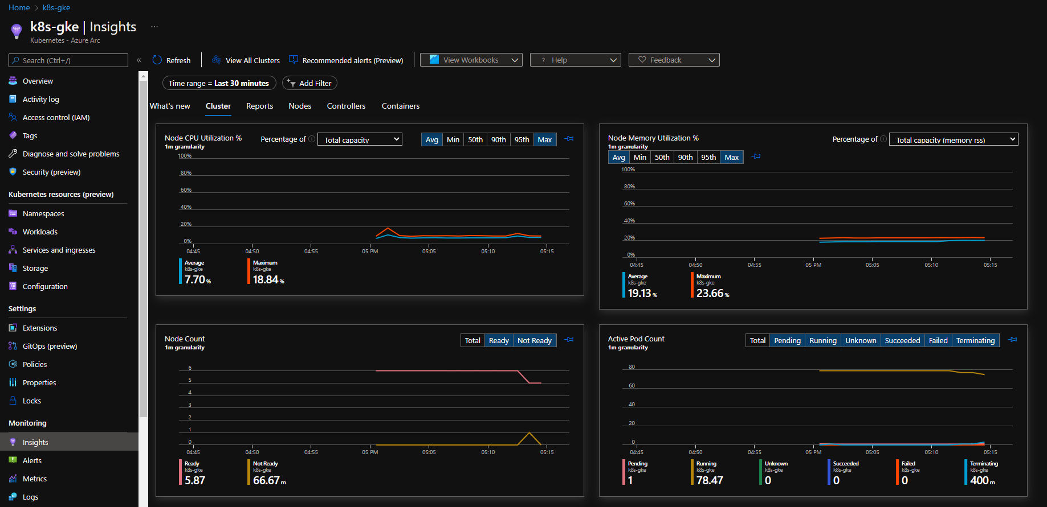
Task: Click the ellipsis more options beside title
Action: click(154, 27)
